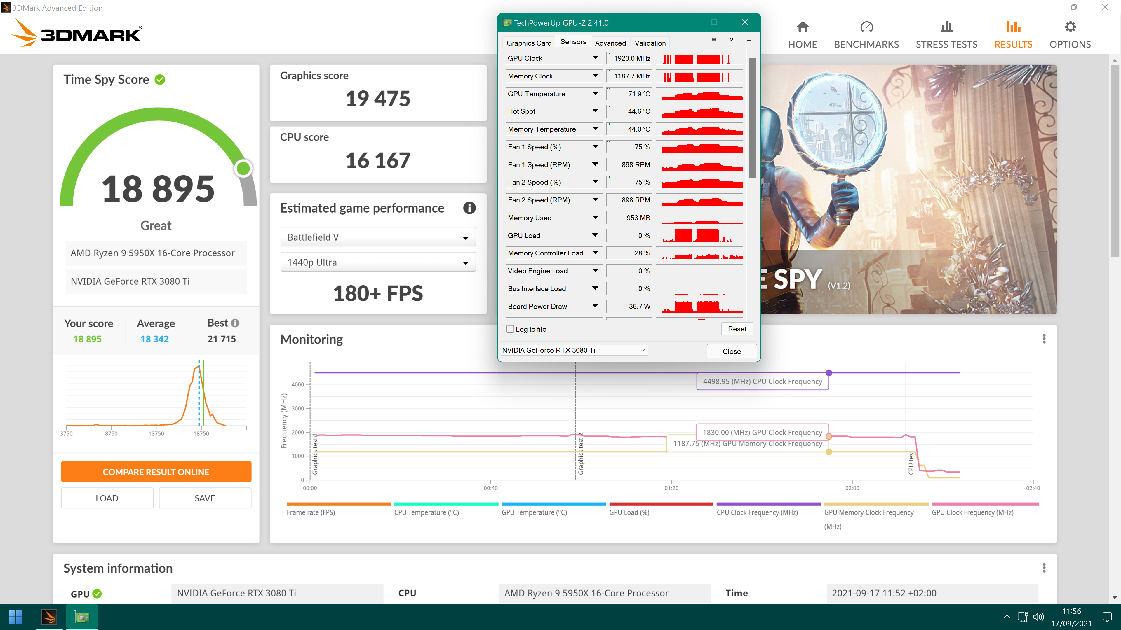Click the GPU Memory Clock data point
This screenshot has width=1121, height=630.
829,452
